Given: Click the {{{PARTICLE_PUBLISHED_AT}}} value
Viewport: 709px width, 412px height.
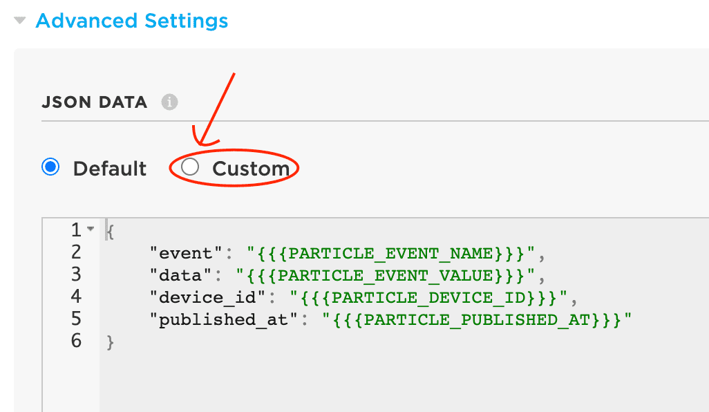Looking at the screenshot, I should [477, 320].
